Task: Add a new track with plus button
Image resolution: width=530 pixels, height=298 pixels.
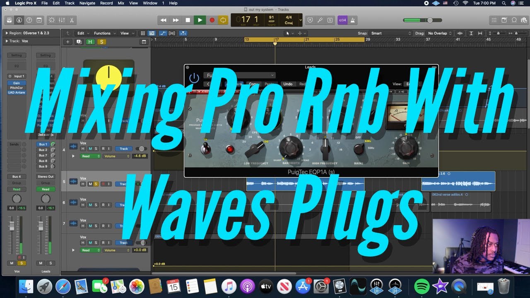Action: click(x=68, y=42)
